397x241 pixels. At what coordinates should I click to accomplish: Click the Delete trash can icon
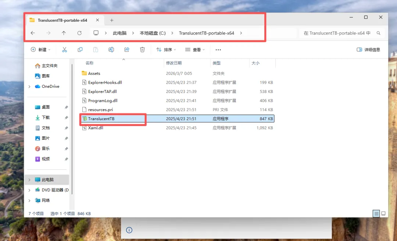click(x=142, y=50)
